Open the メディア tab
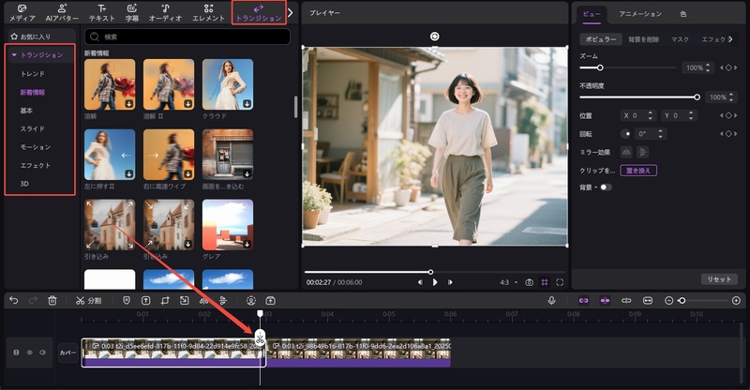Viewport: 750px width, 390px height. coord(22,13)
